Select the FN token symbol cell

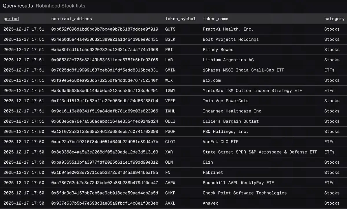point(168,172)
